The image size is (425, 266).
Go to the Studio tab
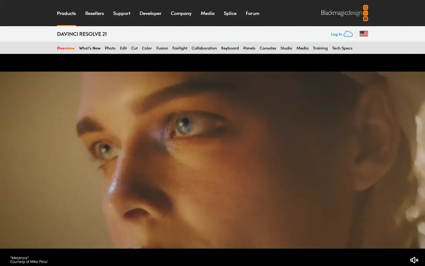click(x=286, y=48)
